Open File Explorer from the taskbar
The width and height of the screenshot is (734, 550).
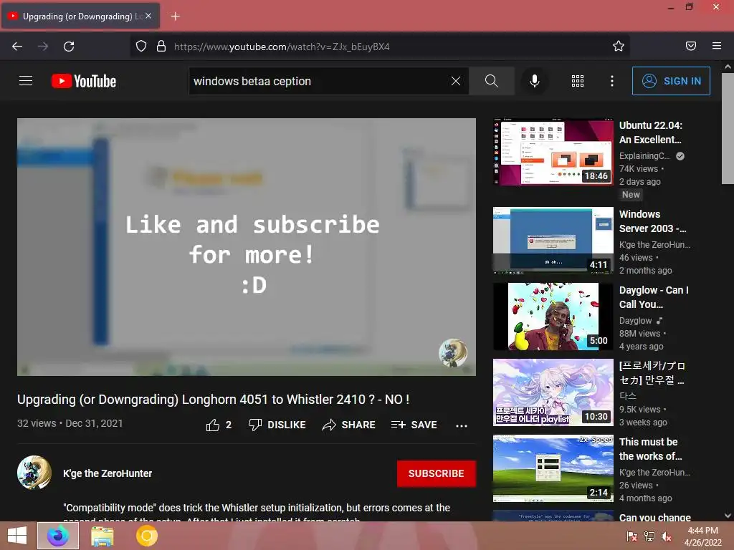[102, 536]
